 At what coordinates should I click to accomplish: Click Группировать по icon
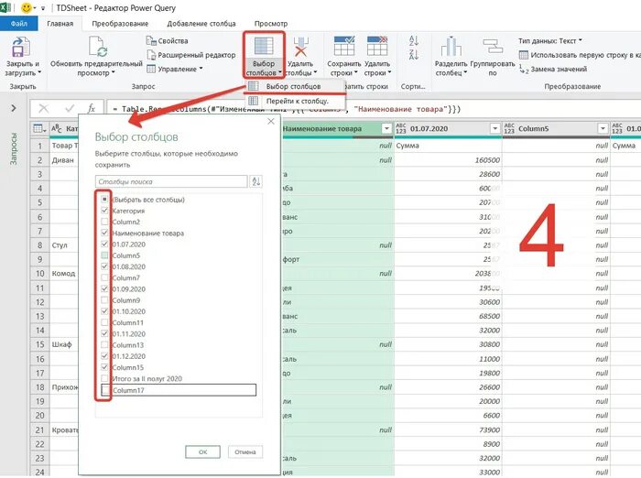[x=493, y=46]
